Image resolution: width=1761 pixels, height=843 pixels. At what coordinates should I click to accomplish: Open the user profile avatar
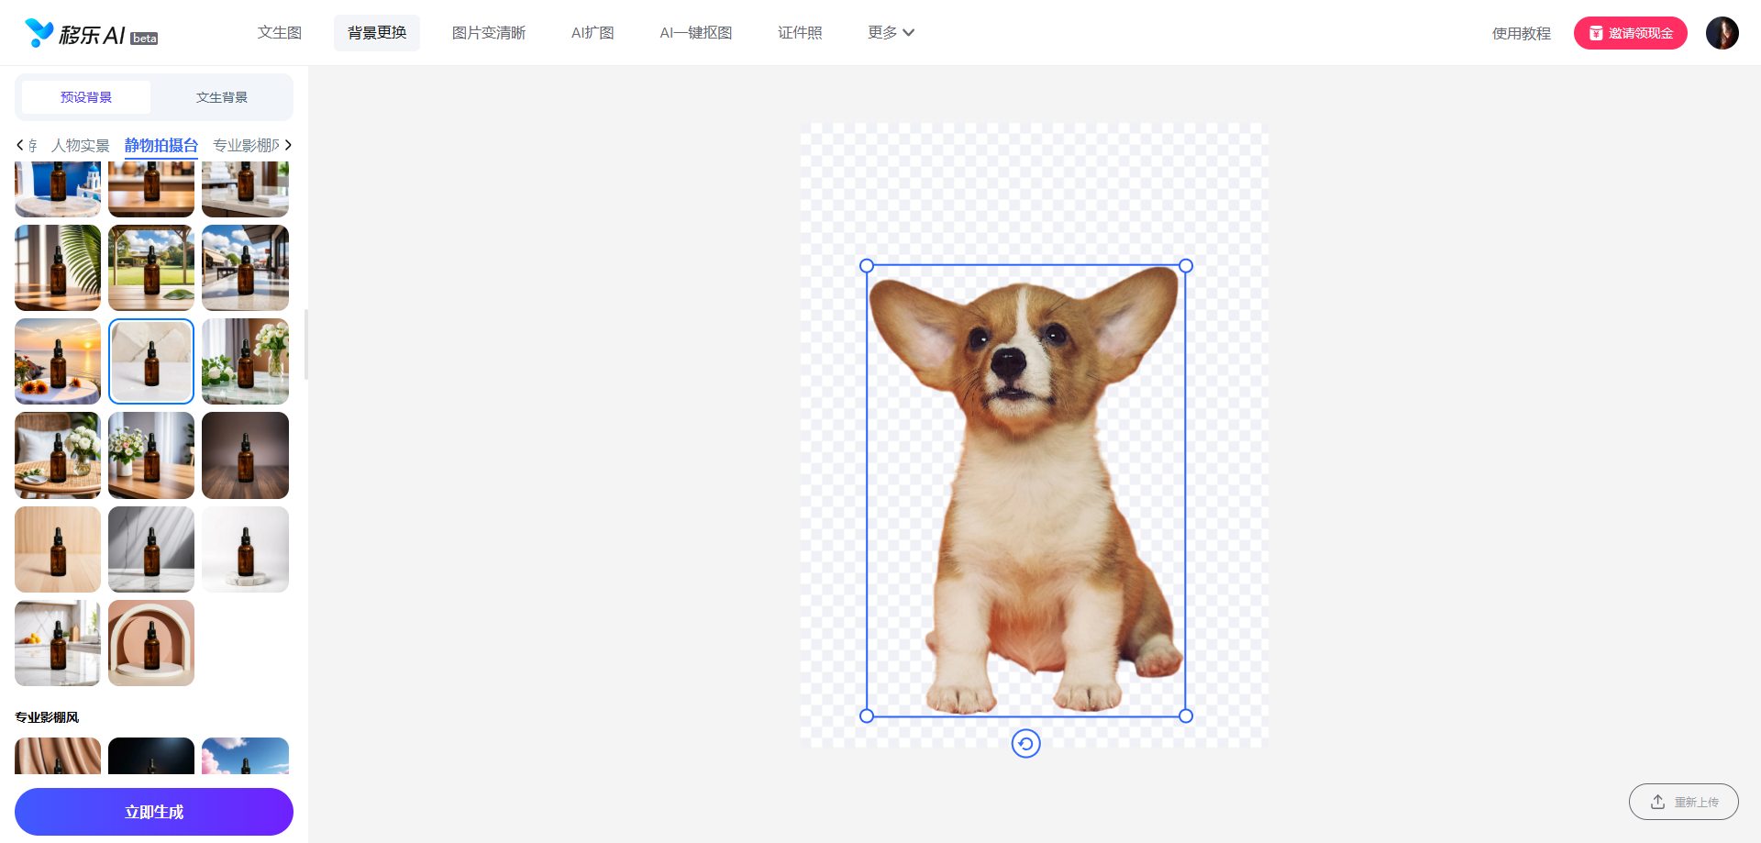coord(1722,33)
